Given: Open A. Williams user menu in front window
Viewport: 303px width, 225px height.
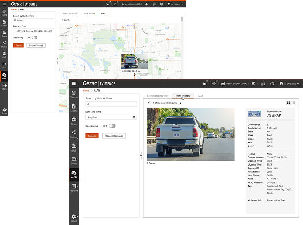Looking at the screenshot, I should click(x=289, y=84).
